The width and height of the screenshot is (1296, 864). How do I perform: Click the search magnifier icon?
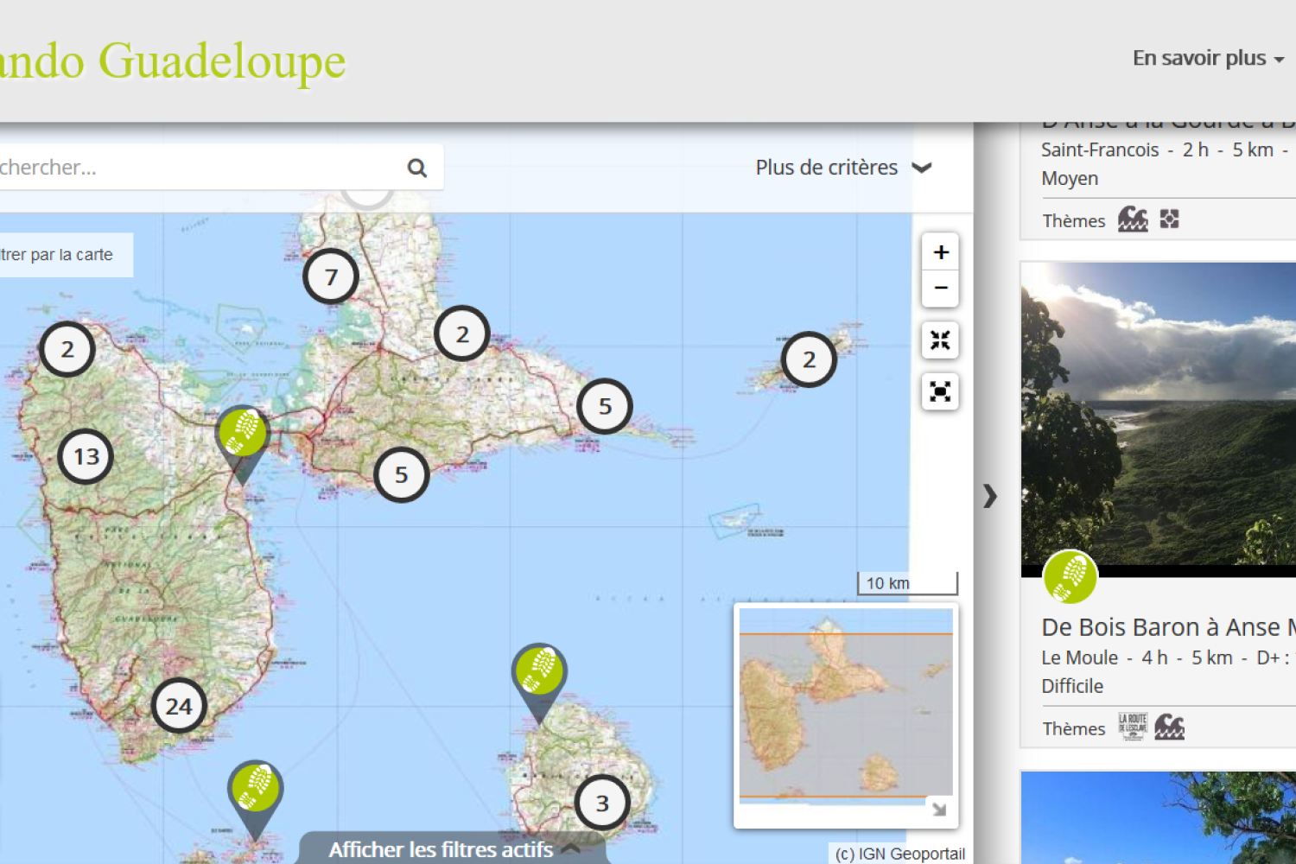417,168
